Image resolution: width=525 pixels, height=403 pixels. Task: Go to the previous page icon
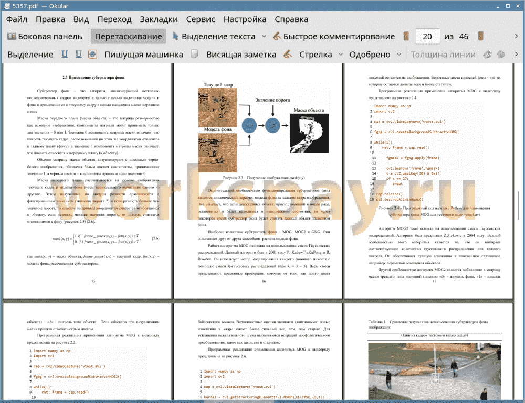coord(406,37)
